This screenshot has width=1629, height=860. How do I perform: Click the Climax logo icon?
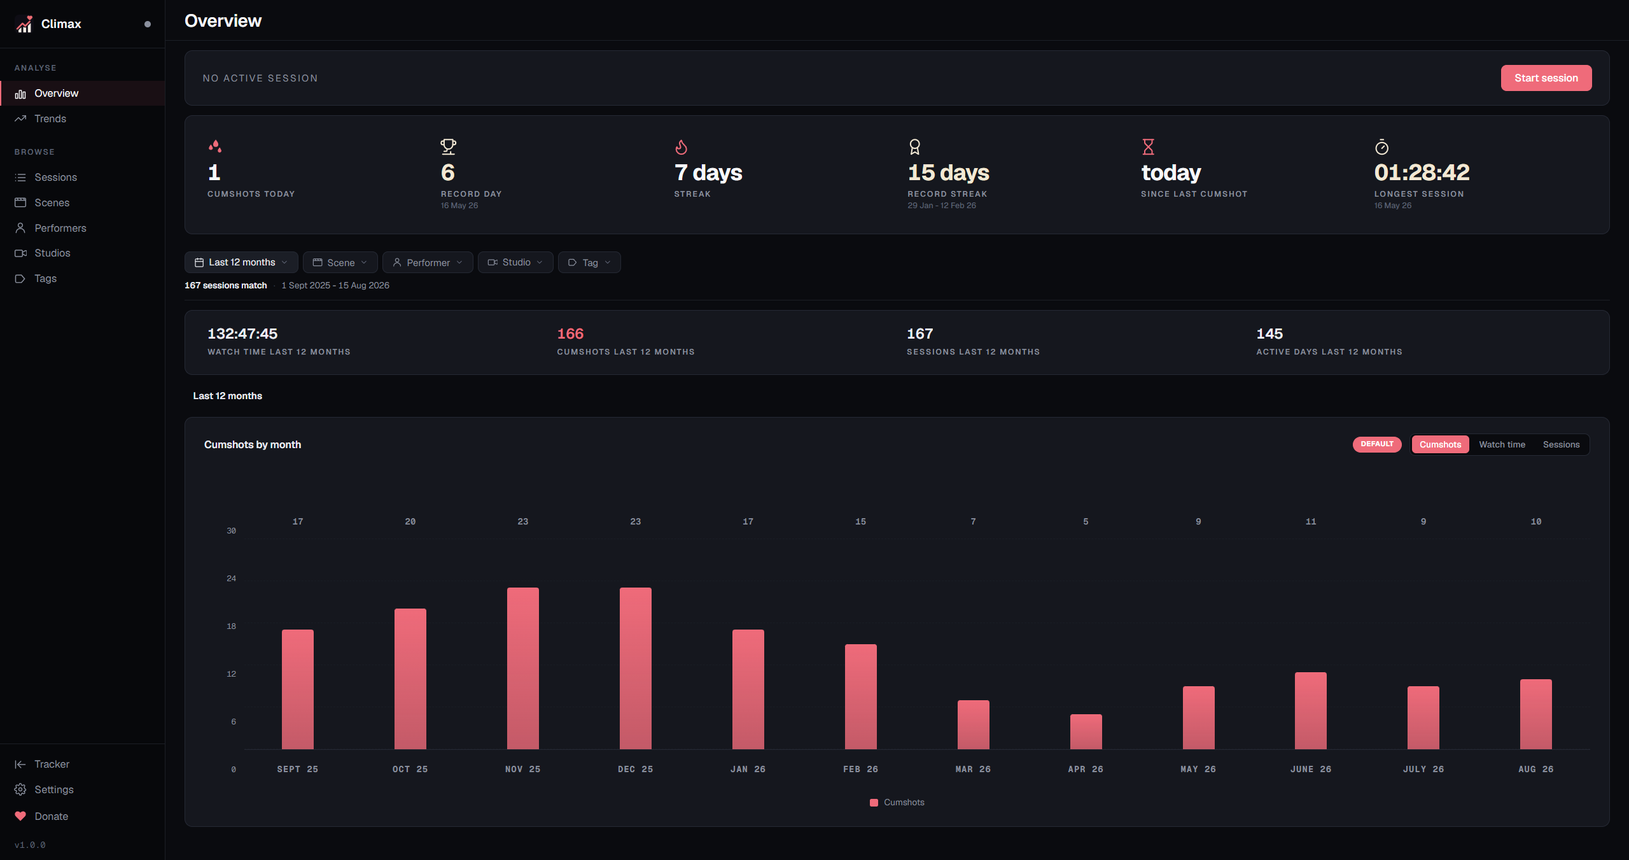24,24
